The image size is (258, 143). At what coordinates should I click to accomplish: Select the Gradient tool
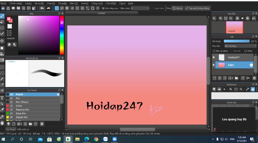pyautogui.click(x=2, y=60)
